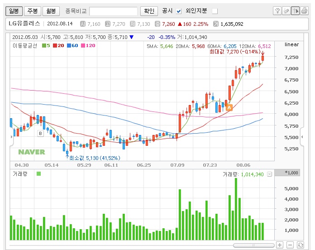This screenshot has height=250, width=315.
Task: Enable the 외인지분 foreign ownership checkbox
Action: pyautogui.click(x=215, y=11)
